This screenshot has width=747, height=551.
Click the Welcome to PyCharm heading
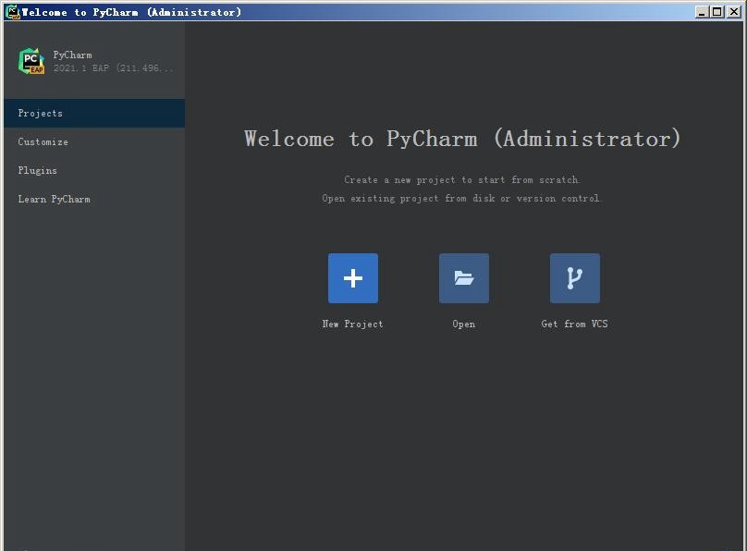[x=462, y=139]
